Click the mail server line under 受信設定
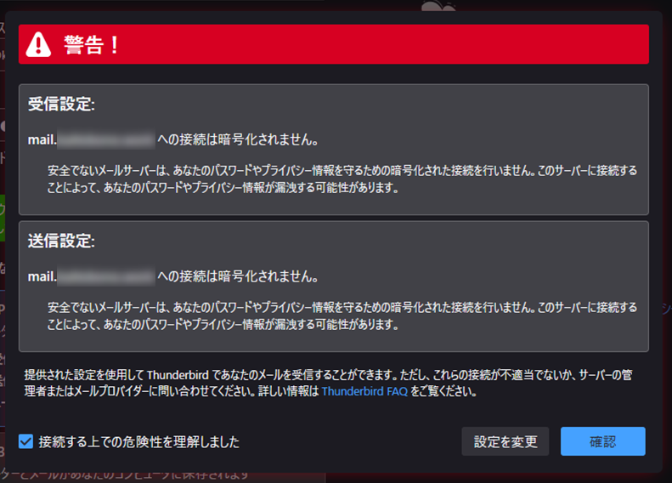This screenshot has width=672, height=483. [172, 139]
